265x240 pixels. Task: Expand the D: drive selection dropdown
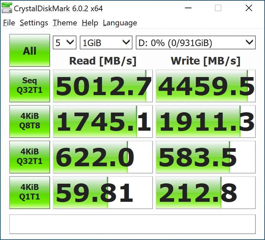[196, 42]
